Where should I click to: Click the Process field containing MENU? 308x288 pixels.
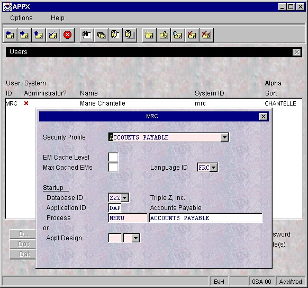[128, 218]
